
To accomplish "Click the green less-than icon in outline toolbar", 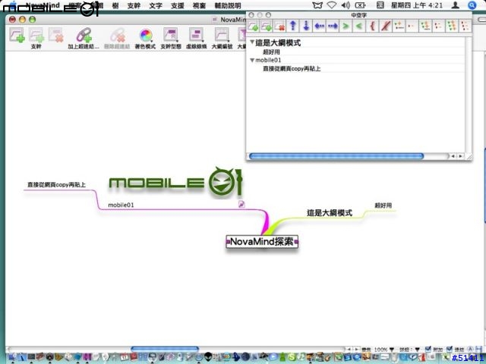I will (359, 26).
